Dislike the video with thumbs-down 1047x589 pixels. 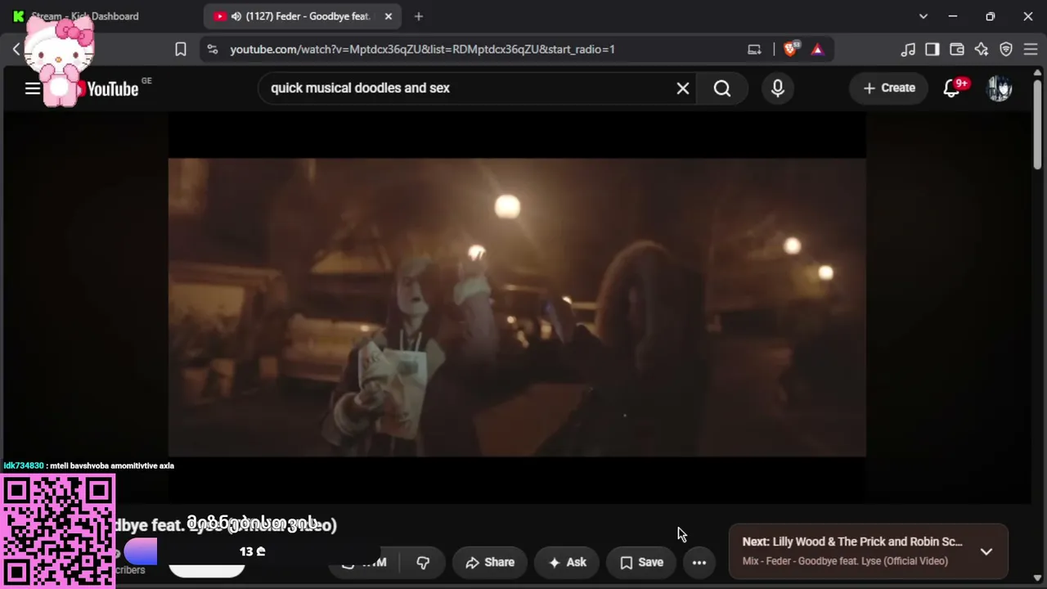point(423,563)
